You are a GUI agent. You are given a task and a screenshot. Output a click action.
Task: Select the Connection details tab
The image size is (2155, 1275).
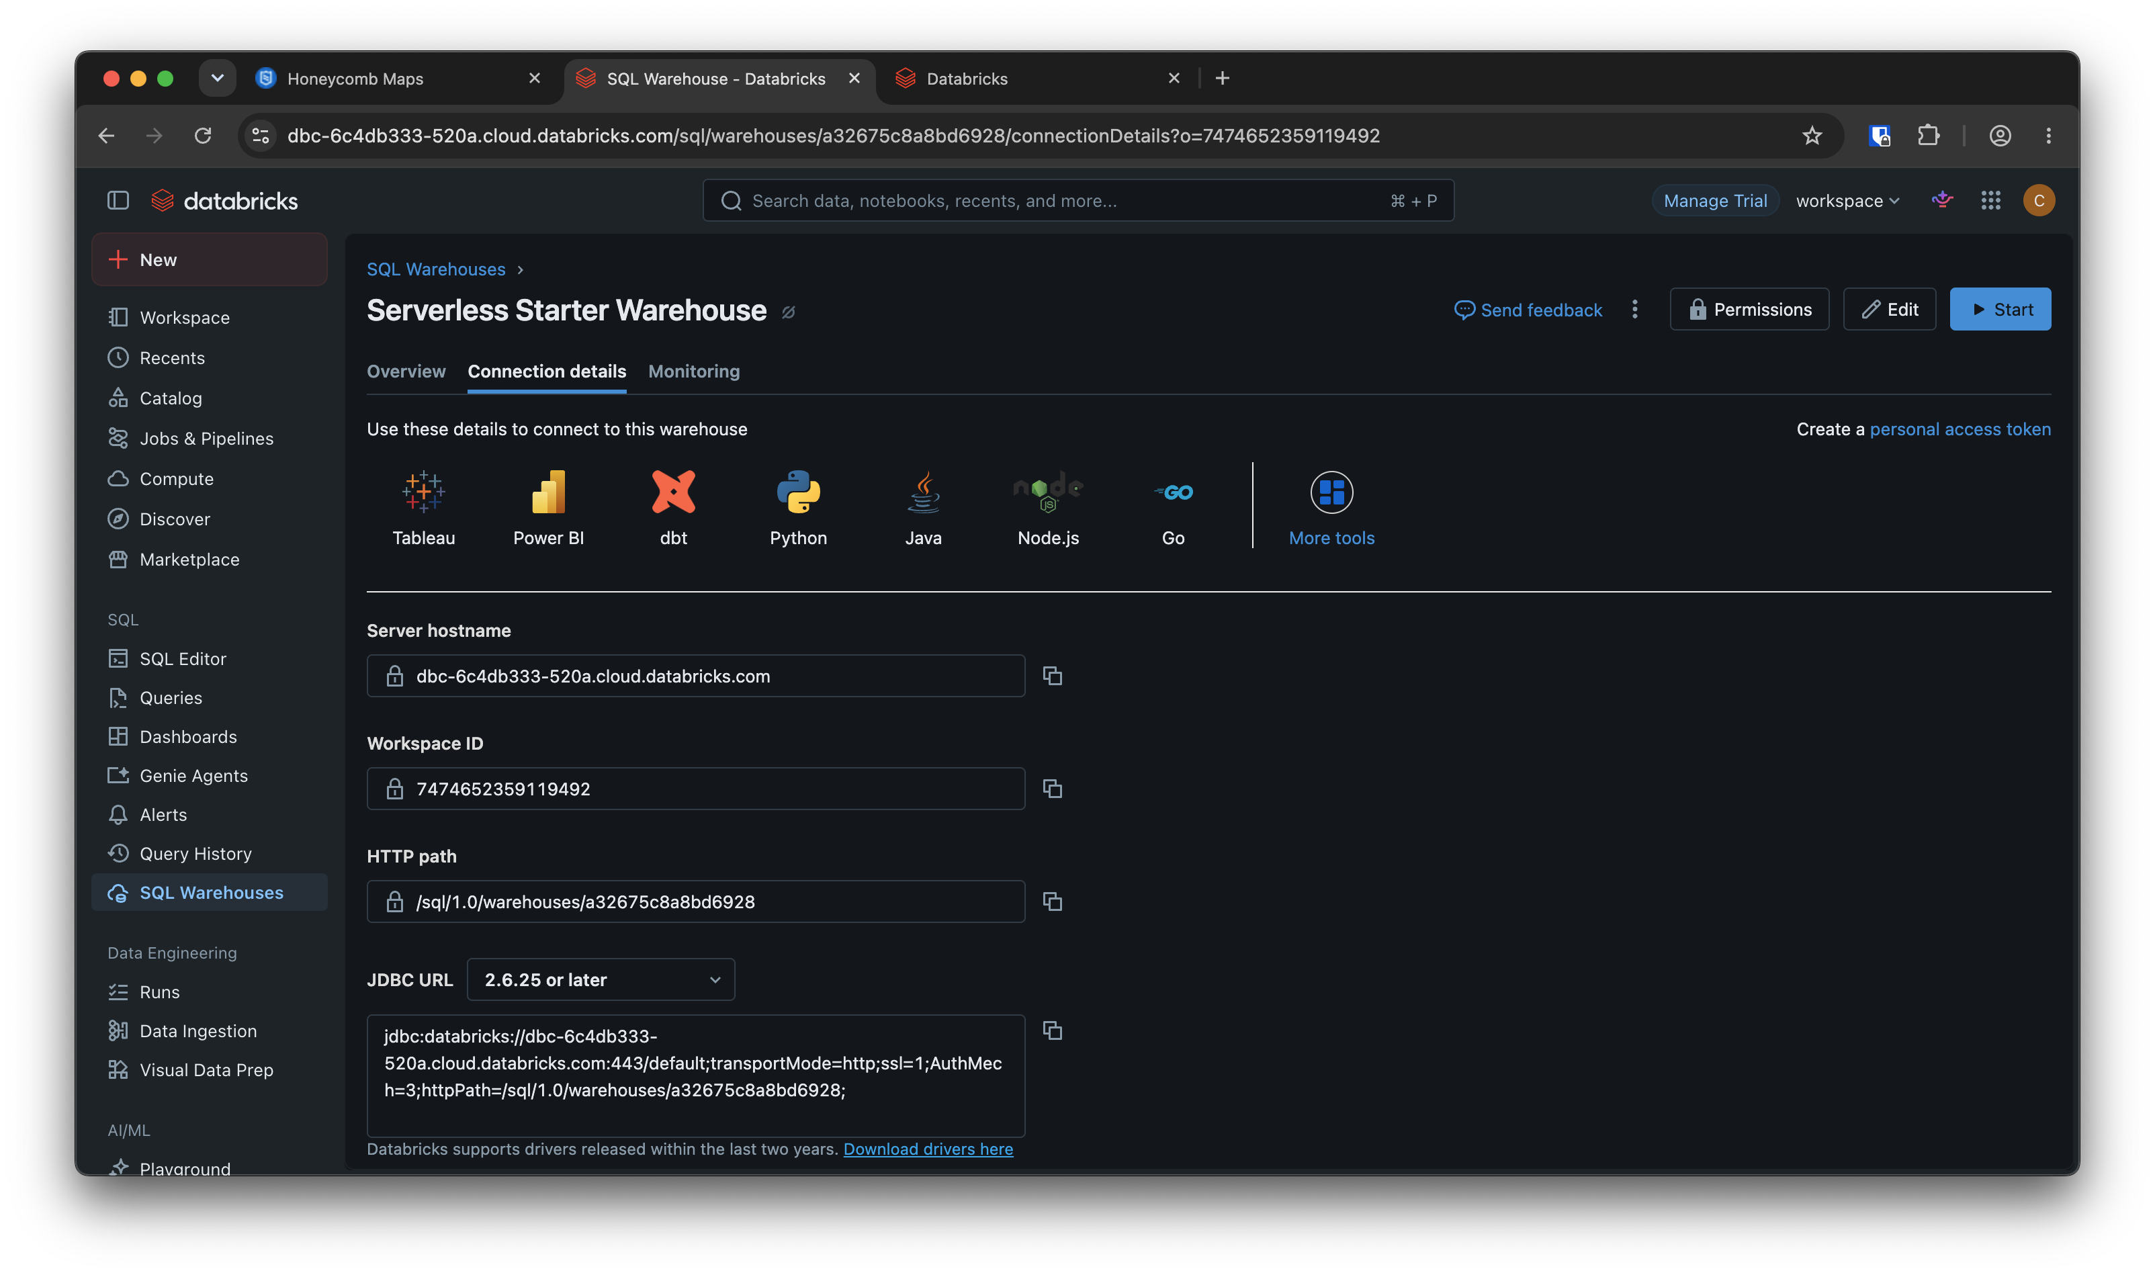point(546,371)
